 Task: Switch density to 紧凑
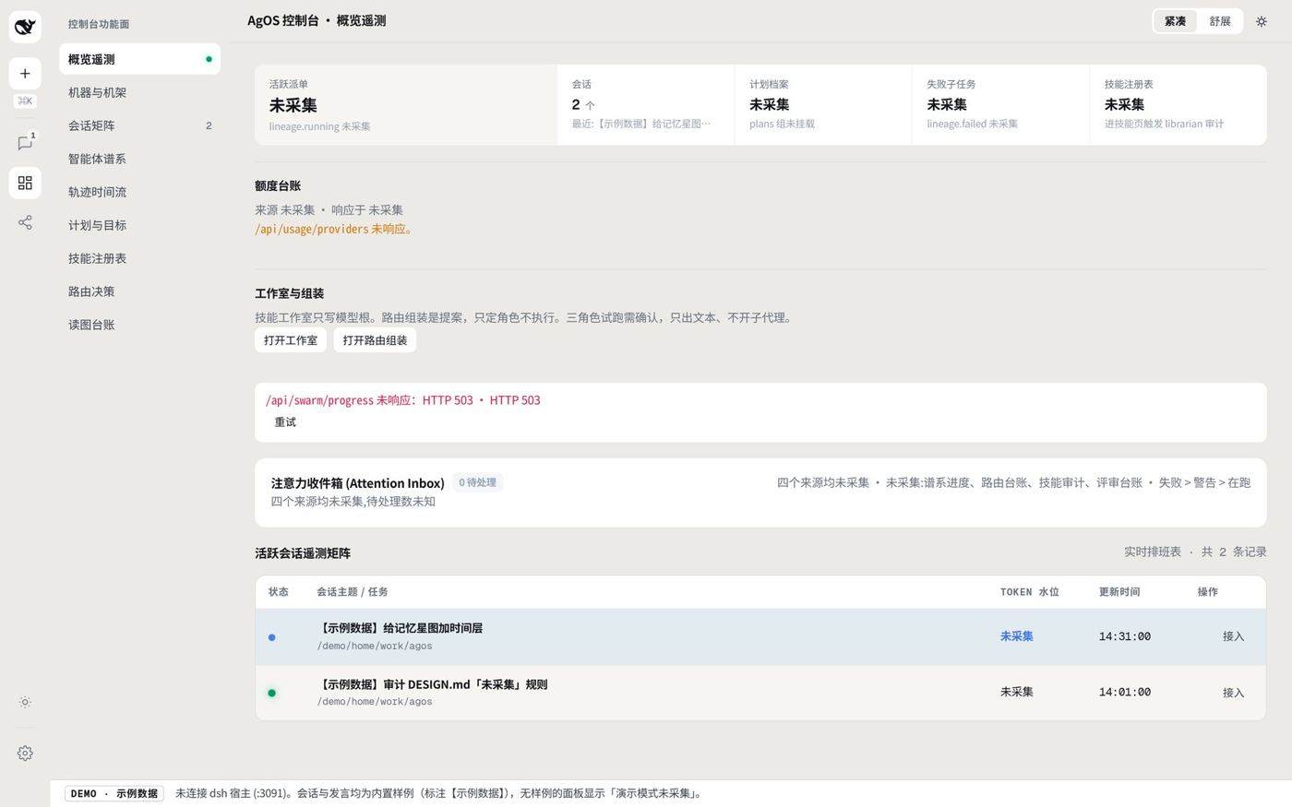tap(1175, 21)
